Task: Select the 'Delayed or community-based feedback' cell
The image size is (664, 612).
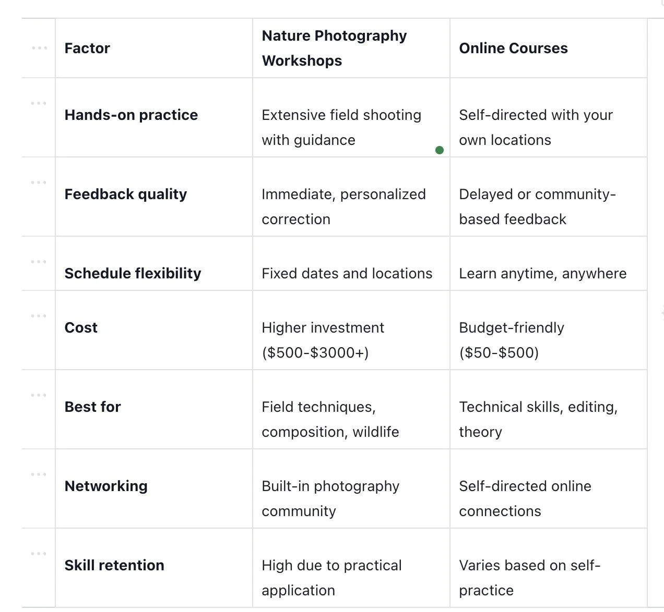Action: 537,206
